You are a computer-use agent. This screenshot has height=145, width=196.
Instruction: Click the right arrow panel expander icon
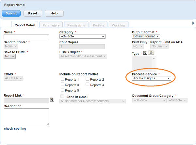(x=193, y=23)
